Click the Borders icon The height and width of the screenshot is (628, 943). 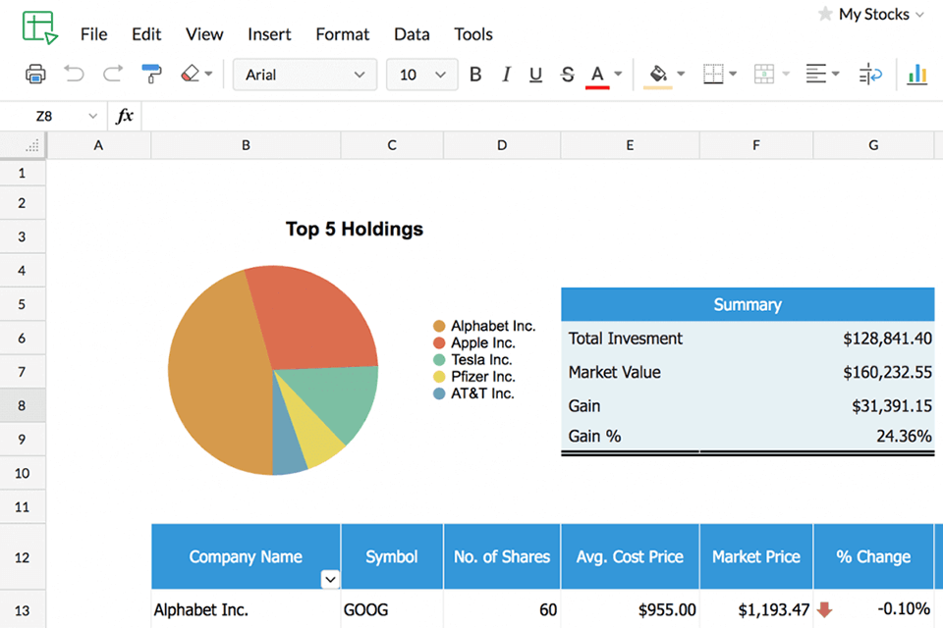713,74
